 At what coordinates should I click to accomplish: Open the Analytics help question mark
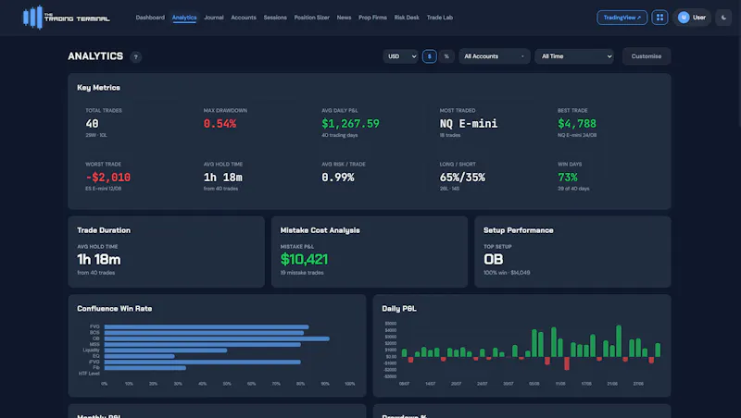135,57
